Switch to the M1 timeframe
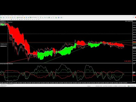136x102 pixels. click(x=22, y=19)
